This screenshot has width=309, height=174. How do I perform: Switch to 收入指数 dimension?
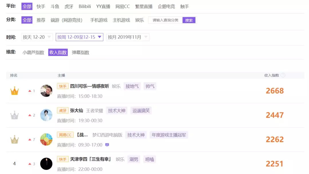(58, 52)
